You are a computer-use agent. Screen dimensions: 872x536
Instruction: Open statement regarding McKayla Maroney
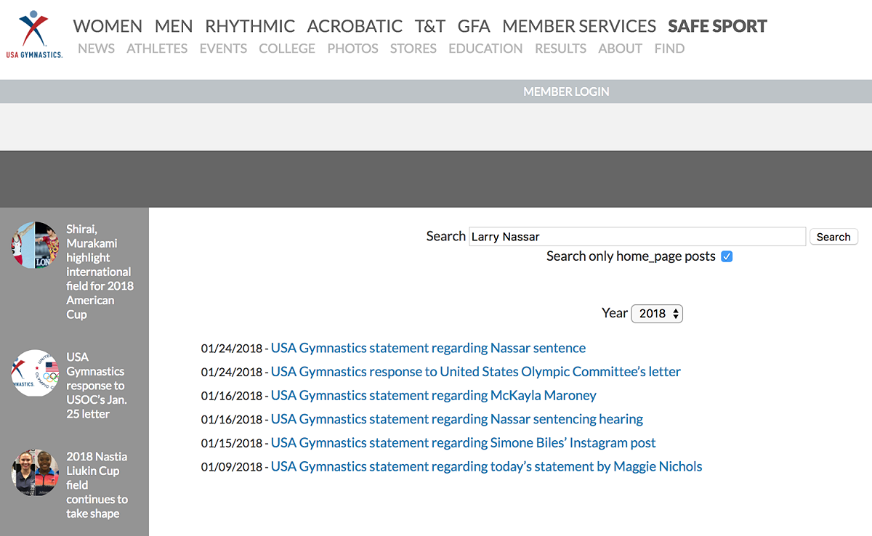click(434, 396)
